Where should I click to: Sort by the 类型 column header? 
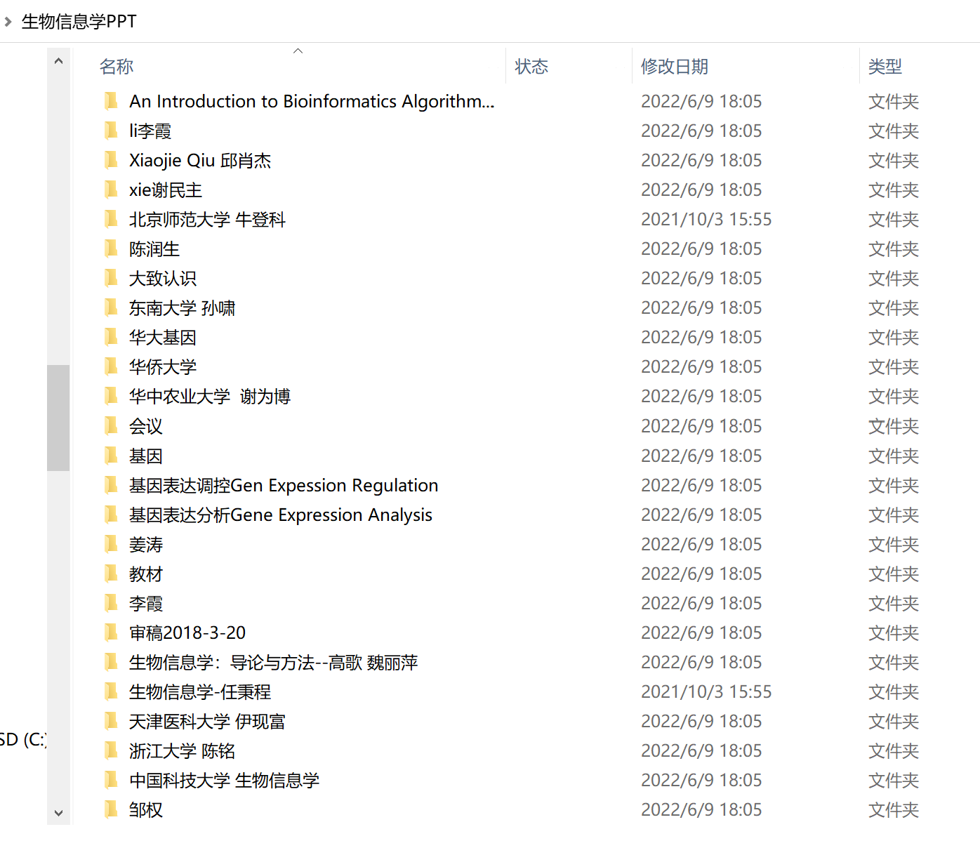pyautogui.click(x=885, y=67)
